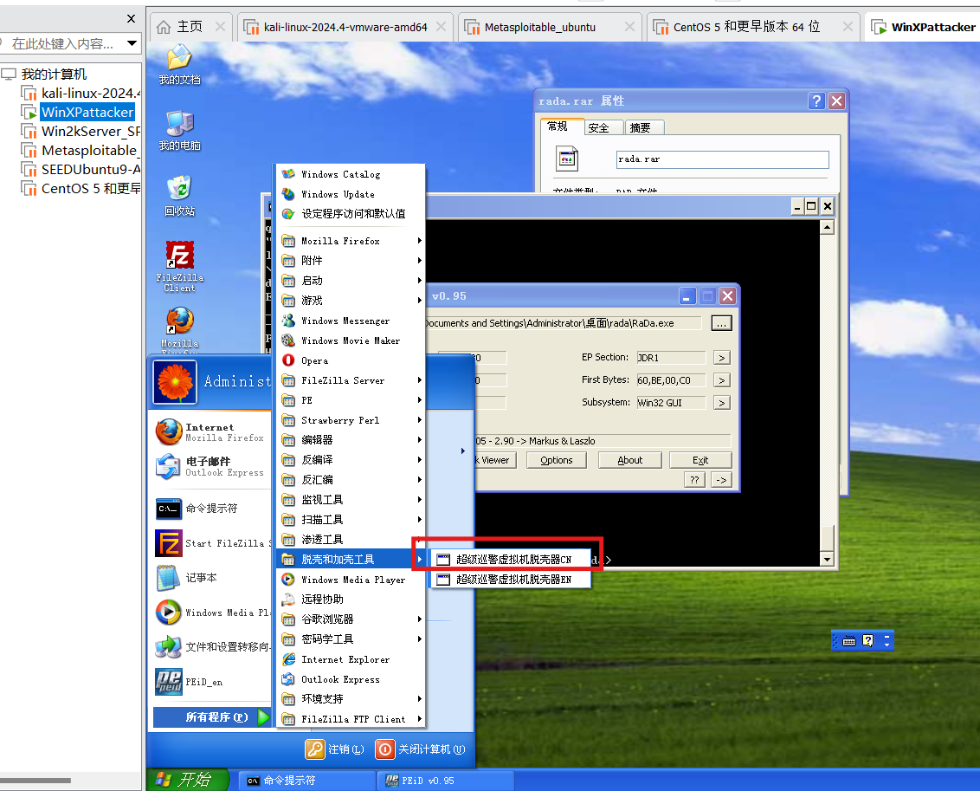Launch Windows Movie Maker

pos(351,340)
